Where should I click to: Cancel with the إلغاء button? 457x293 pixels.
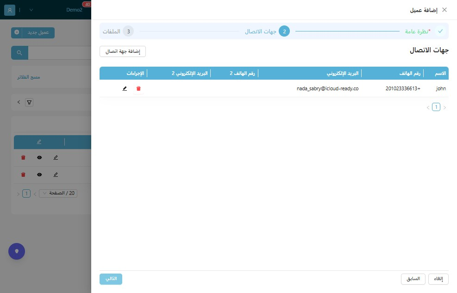point(438,279)
